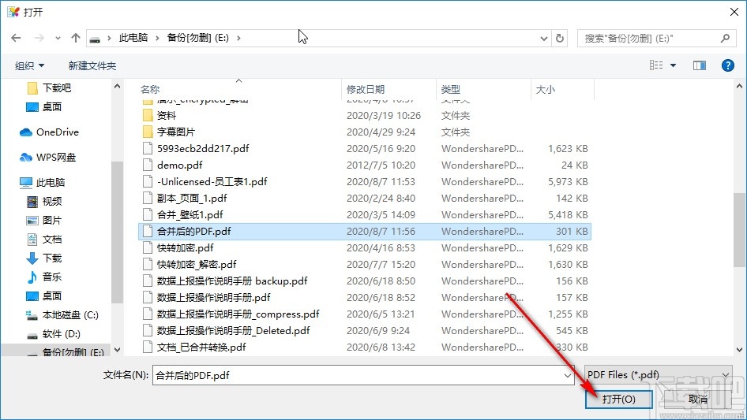Click the magnifier search icon
The width and height of the screenshot is (747, 420).
coord(725,38)
